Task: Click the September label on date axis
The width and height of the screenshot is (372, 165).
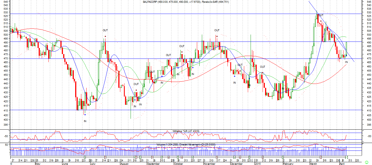Action: (153, 164)
